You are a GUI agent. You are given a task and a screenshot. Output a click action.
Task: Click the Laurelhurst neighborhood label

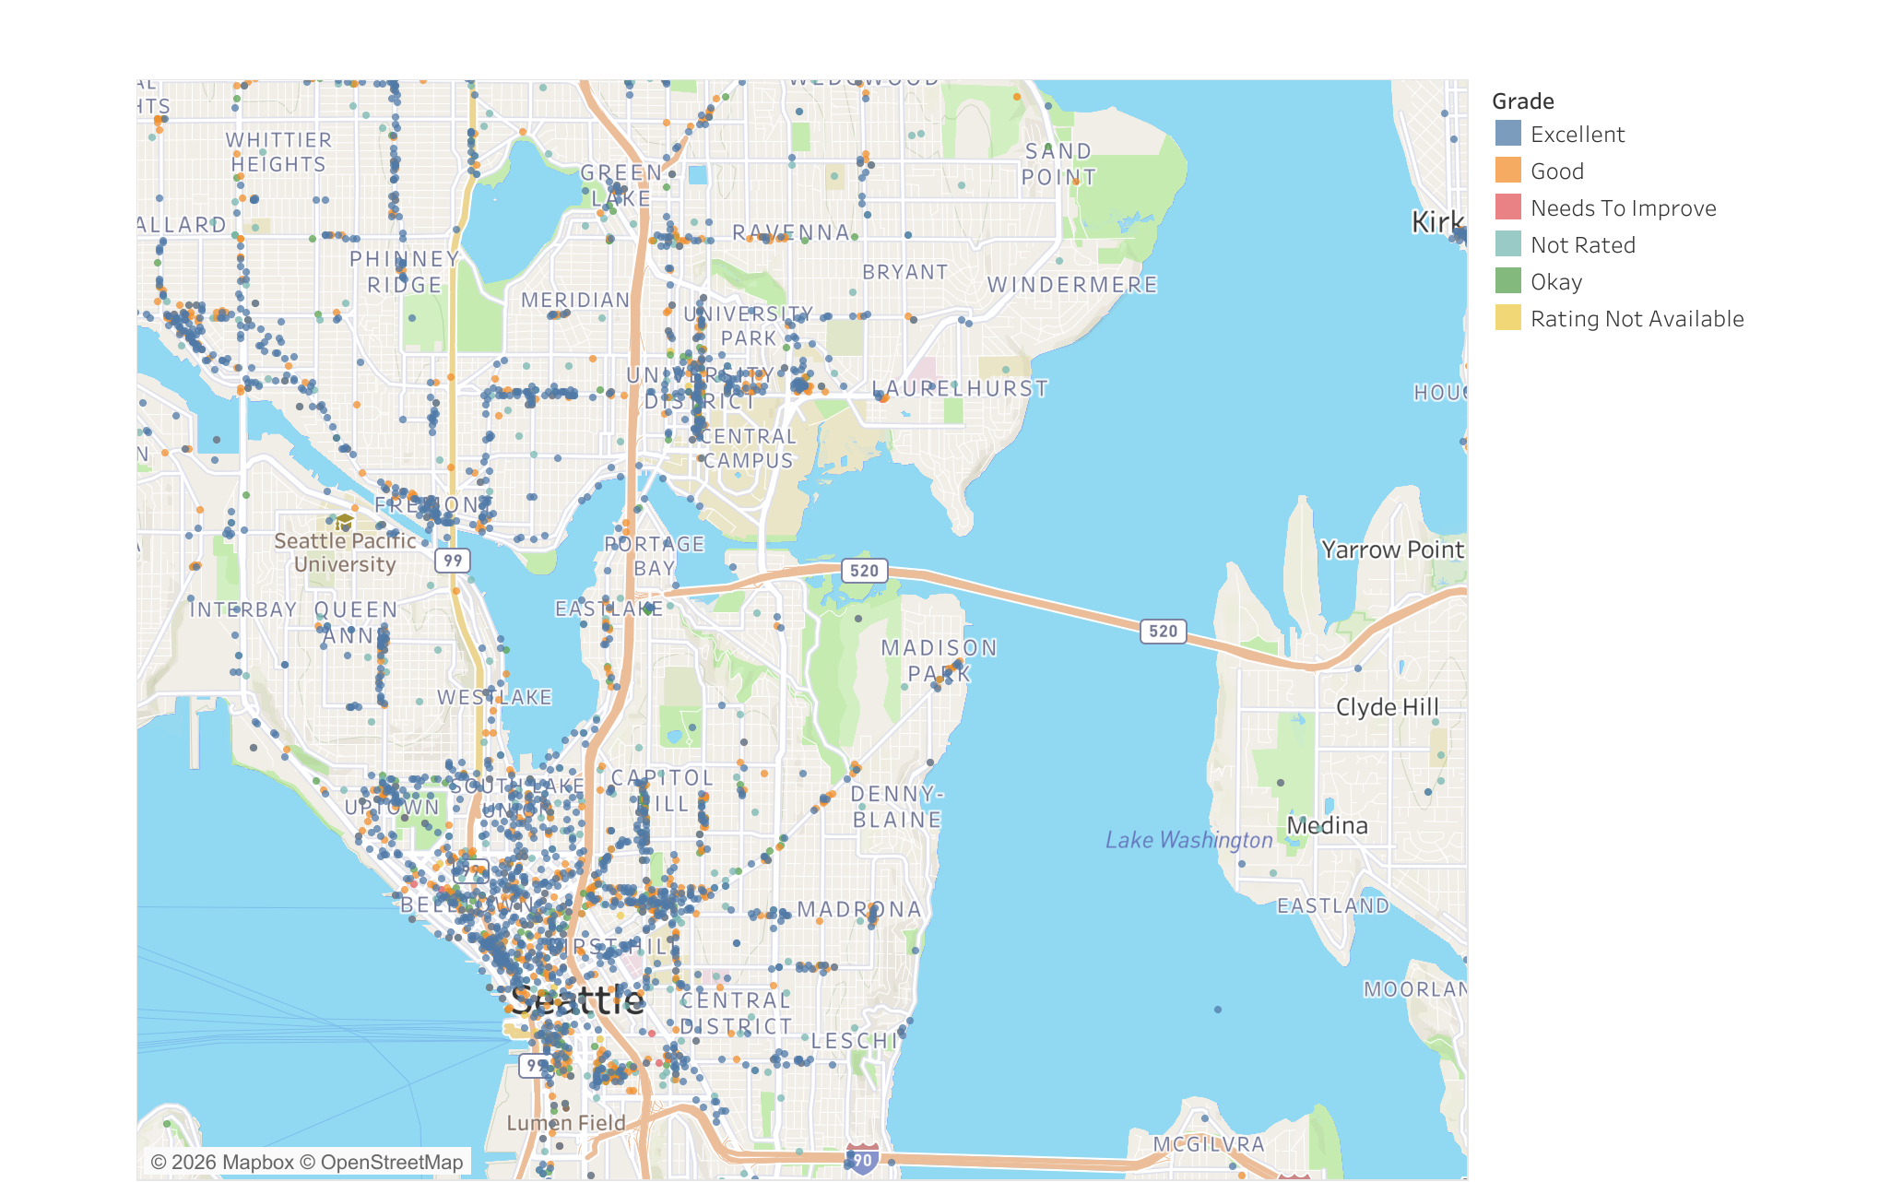click(x=960, y=389)
